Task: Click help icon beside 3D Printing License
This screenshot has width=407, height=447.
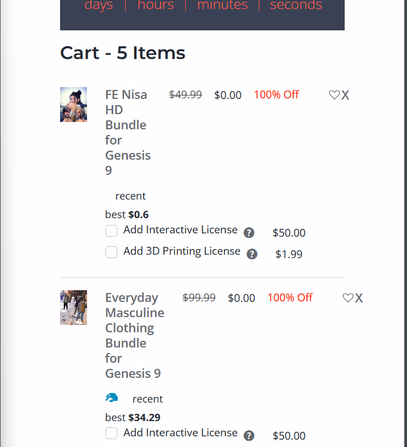Action: pos(252,254)
